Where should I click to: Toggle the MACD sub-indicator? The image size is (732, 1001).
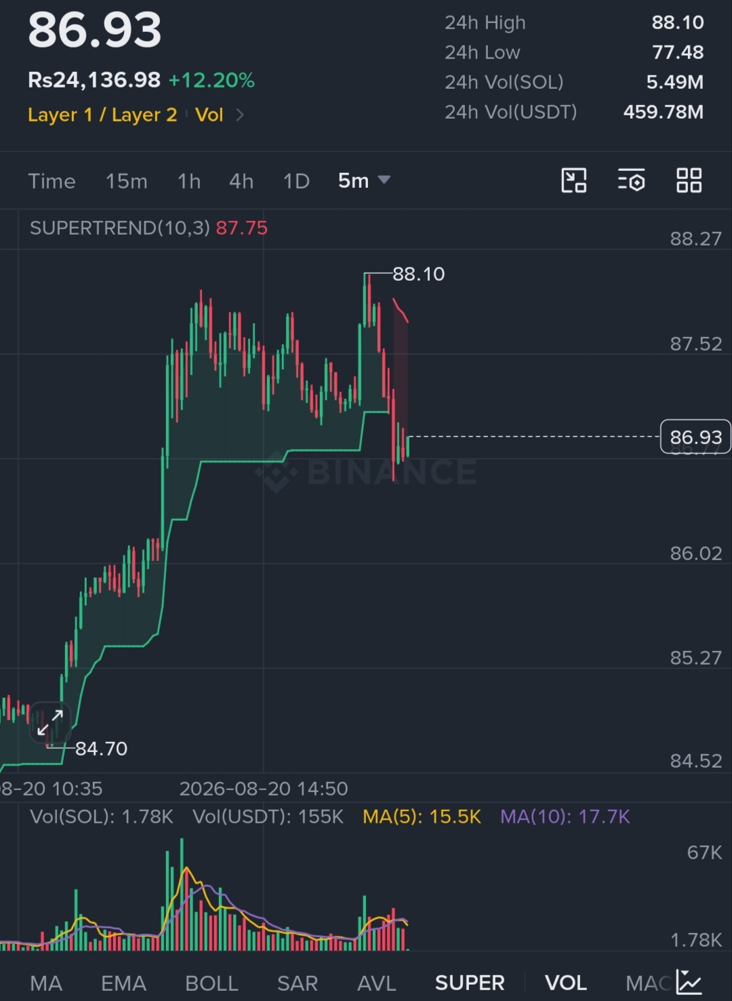pyautogui.click(x=649, y=983)
